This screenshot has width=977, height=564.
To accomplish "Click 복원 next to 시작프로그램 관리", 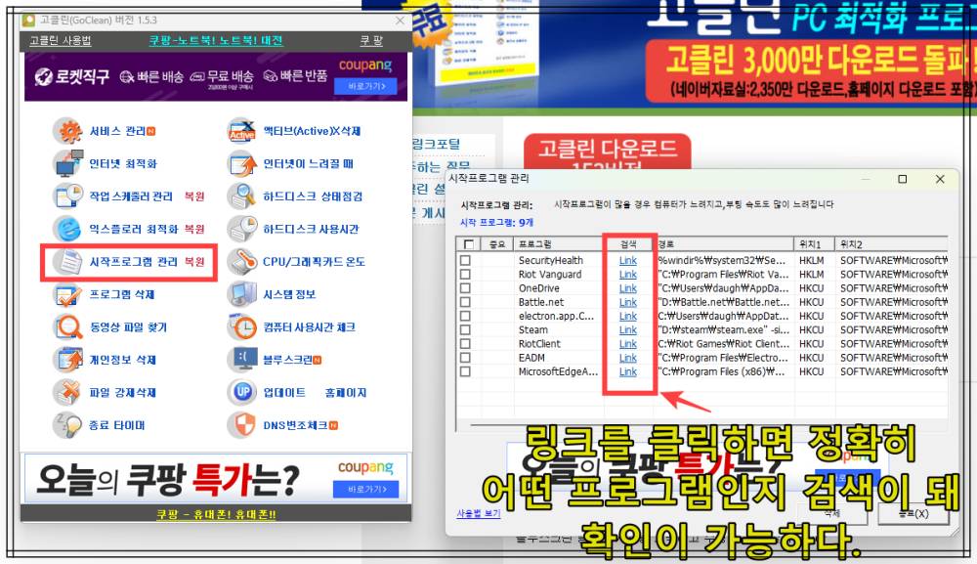I will (194, 262).
